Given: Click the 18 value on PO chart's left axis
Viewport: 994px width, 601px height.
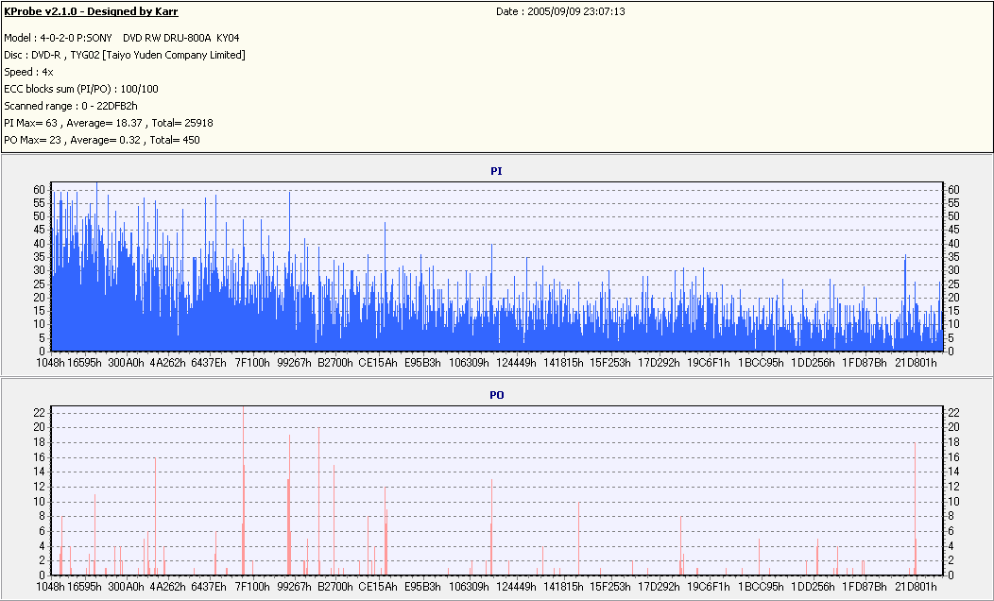Looking at the screenshot, I should (x=40, y=442).
